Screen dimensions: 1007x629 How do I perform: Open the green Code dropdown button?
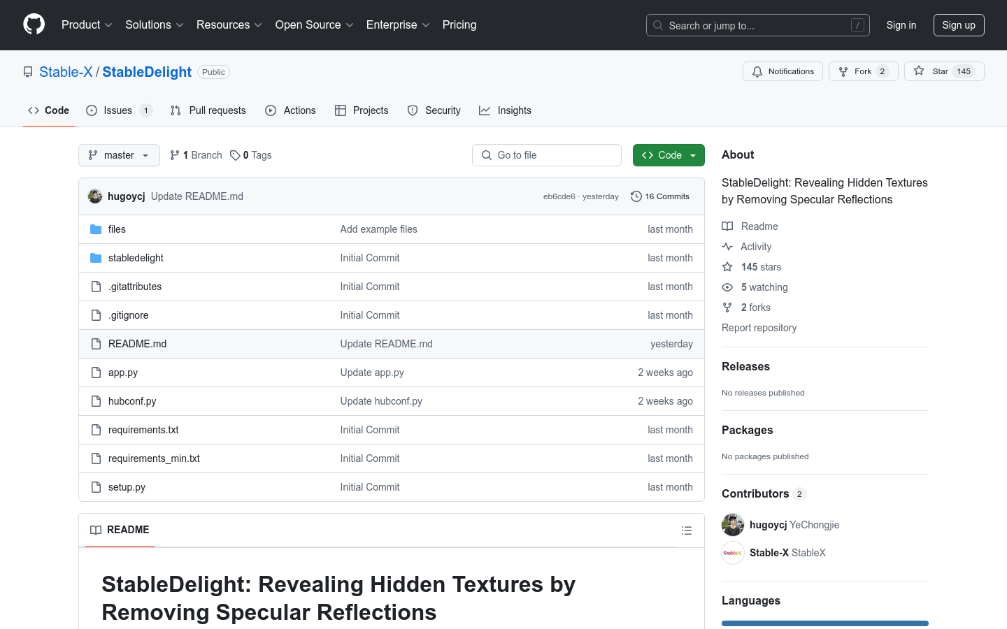(669, 155)
